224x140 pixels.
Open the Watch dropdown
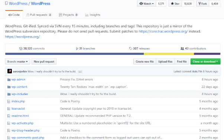(x=147, y=4)
